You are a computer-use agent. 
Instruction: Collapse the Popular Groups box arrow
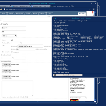(x=85, y=98)
